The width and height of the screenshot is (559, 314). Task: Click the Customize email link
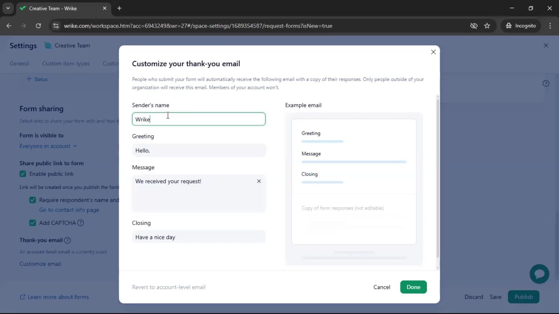pos(40,264)
